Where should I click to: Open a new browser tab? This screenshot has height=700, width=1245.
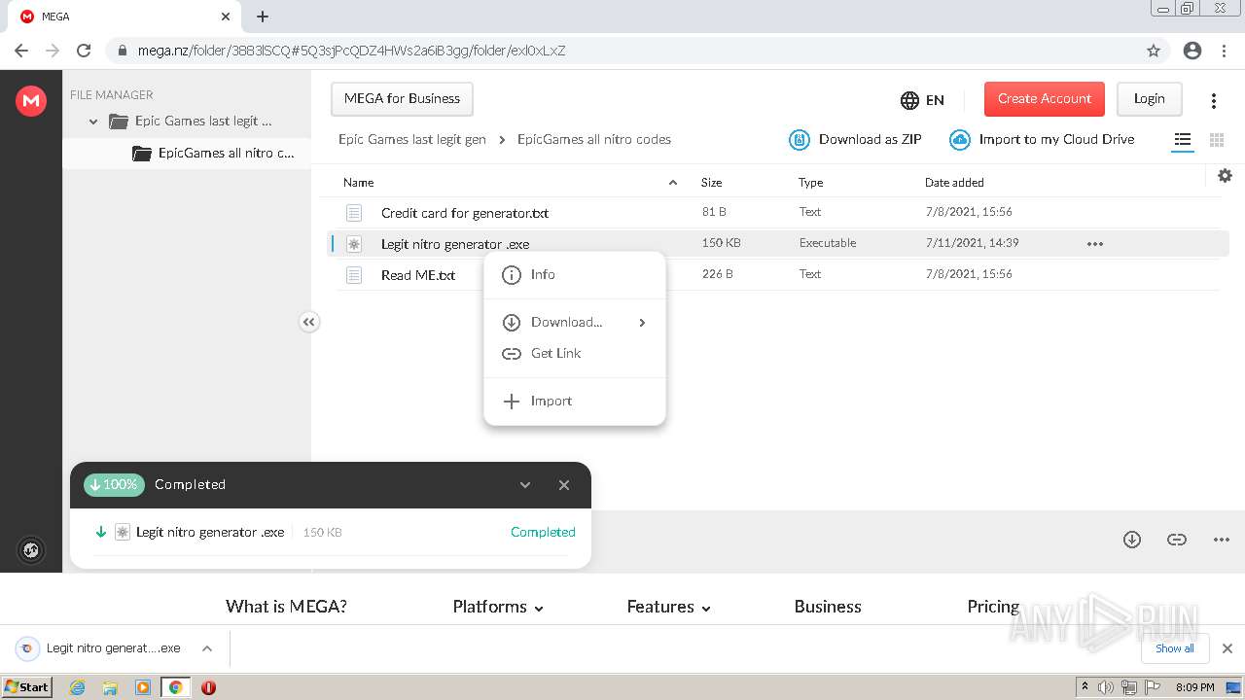[263, 17]
